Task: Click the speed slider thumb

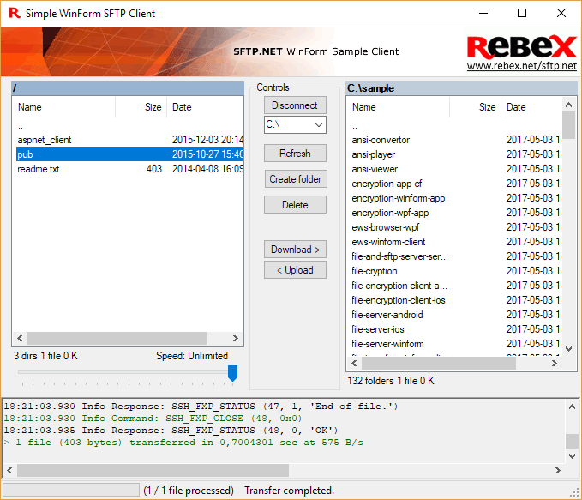Action: (x=232, y=373)
